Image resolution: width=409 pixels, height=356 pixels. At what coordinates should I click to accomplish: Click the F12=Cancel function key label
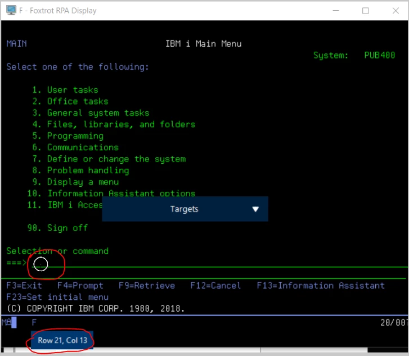[x=215, y=286]
